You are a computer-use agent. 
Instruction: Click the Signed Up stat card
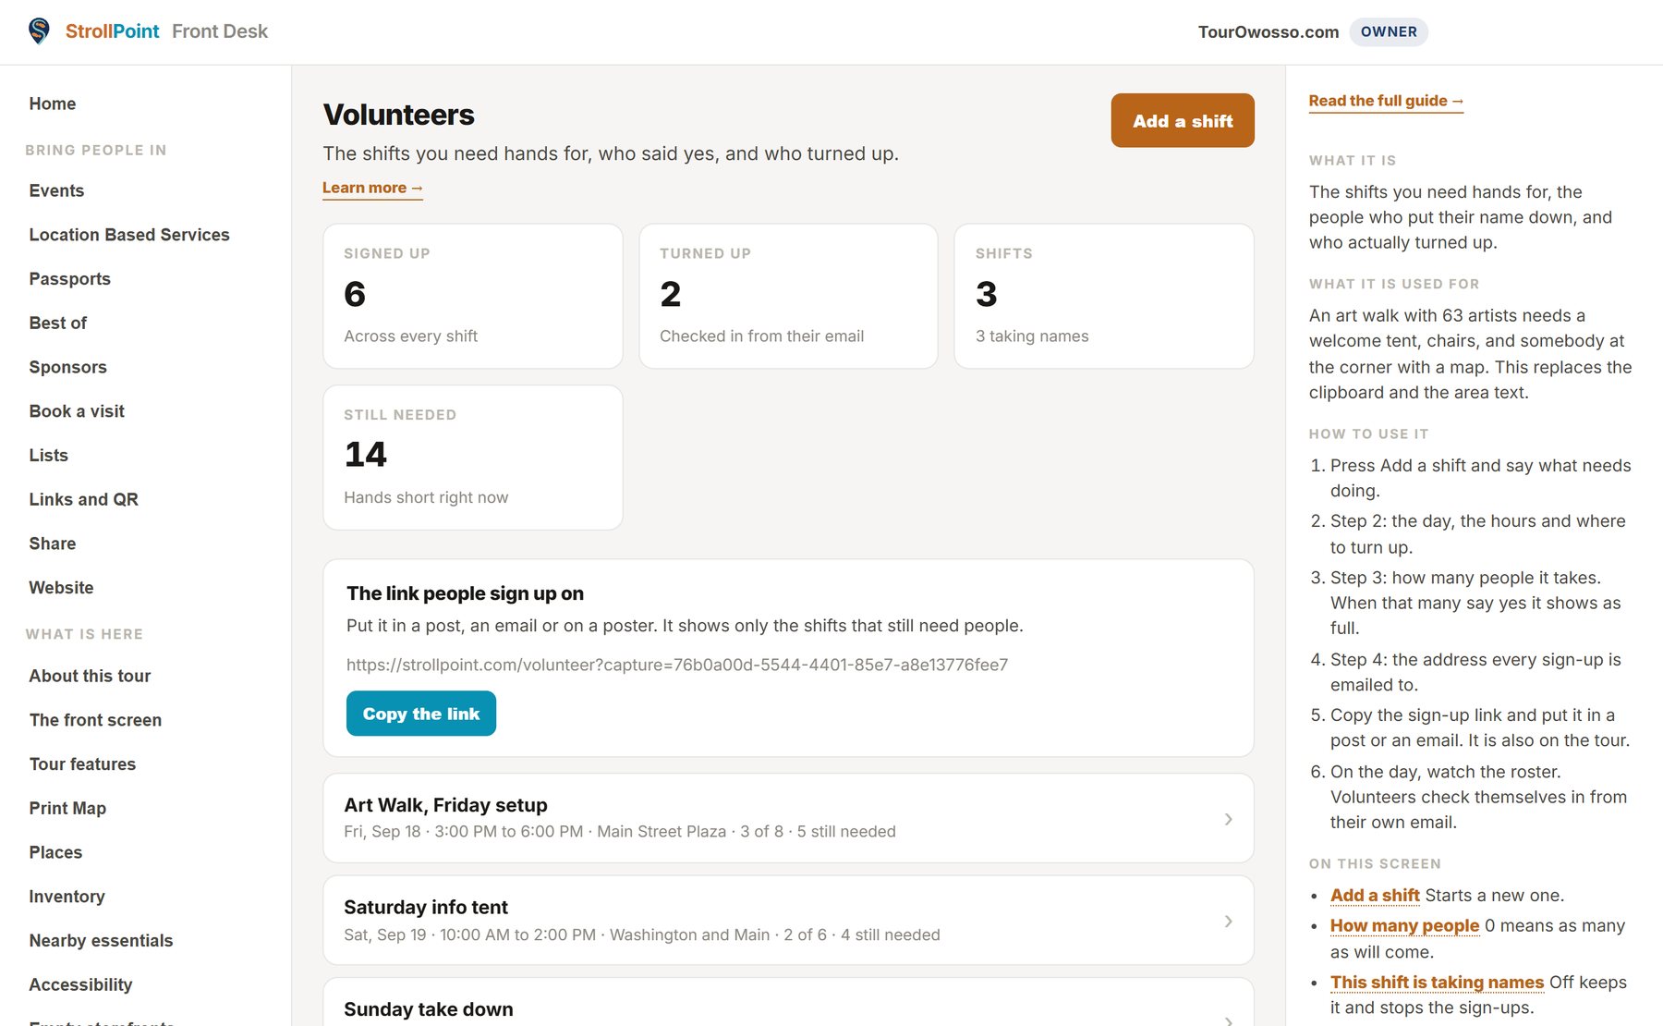point(473,296)
